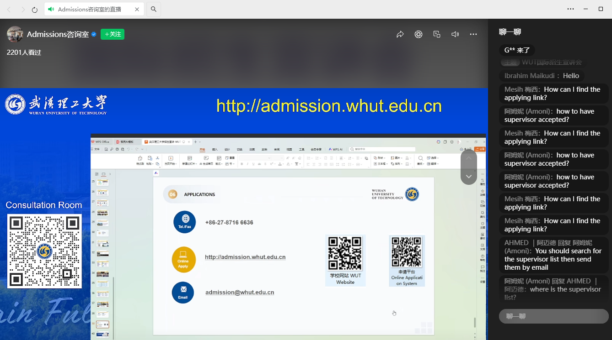Select the Admissions咨询室的直播 tab
The image size is (612, 340).
point(94,9)
